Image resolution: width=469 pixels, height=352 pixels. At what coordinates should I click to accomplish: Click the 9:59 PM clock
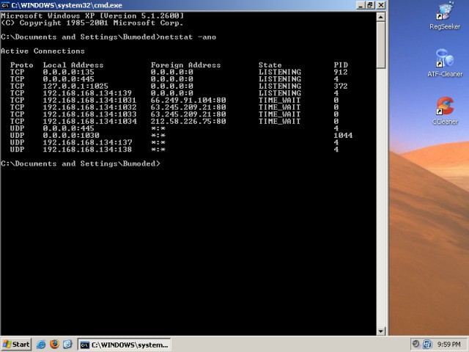(448, 345)
